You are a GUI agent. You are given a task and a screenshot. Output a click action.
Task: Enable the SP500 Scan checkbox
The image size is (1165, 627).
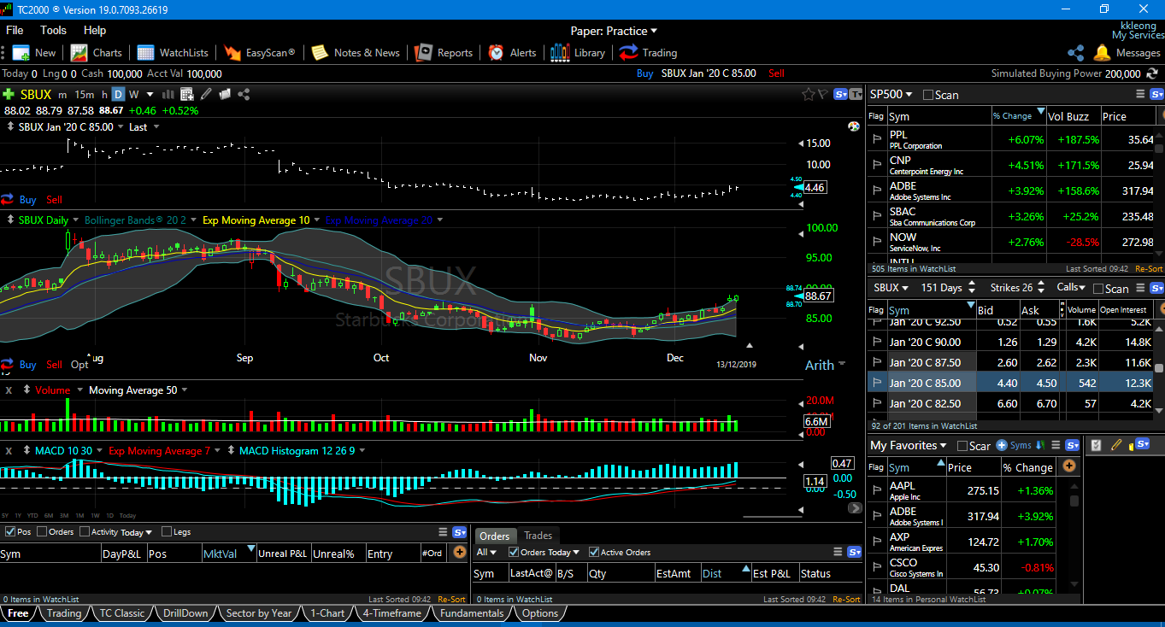click(x=928, y=95)
